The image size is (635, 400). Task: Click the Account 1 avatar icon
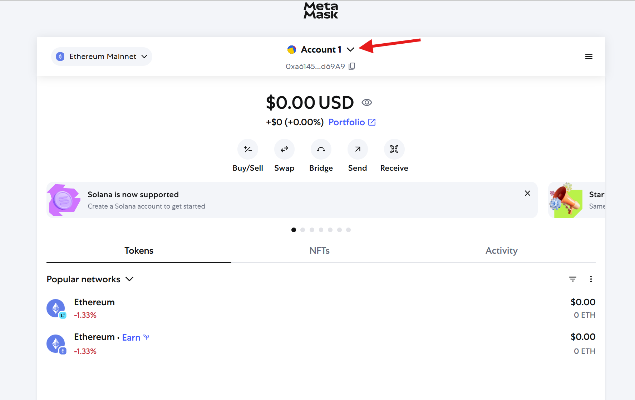click(x=292, y=49)
